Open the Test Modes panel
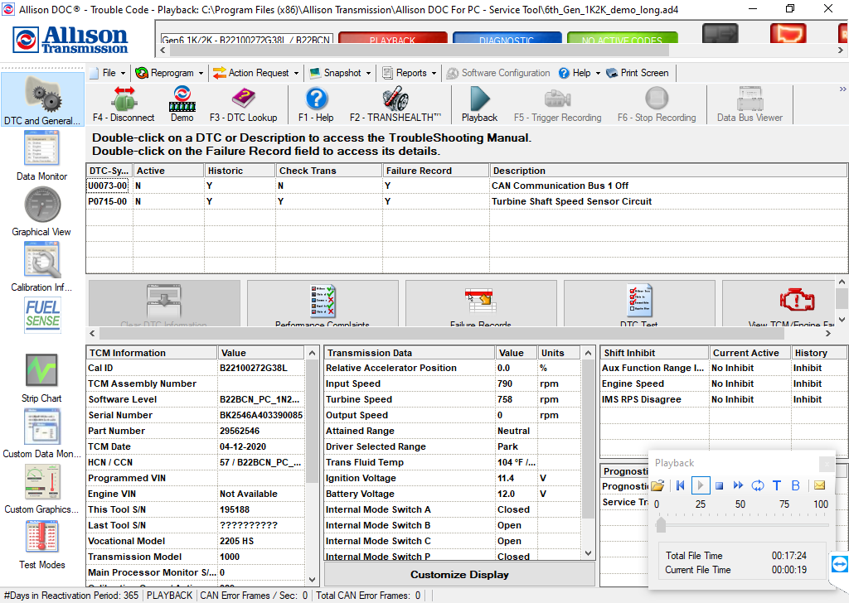Viewport: 849px width, 603px height. (x=41, y=543)
